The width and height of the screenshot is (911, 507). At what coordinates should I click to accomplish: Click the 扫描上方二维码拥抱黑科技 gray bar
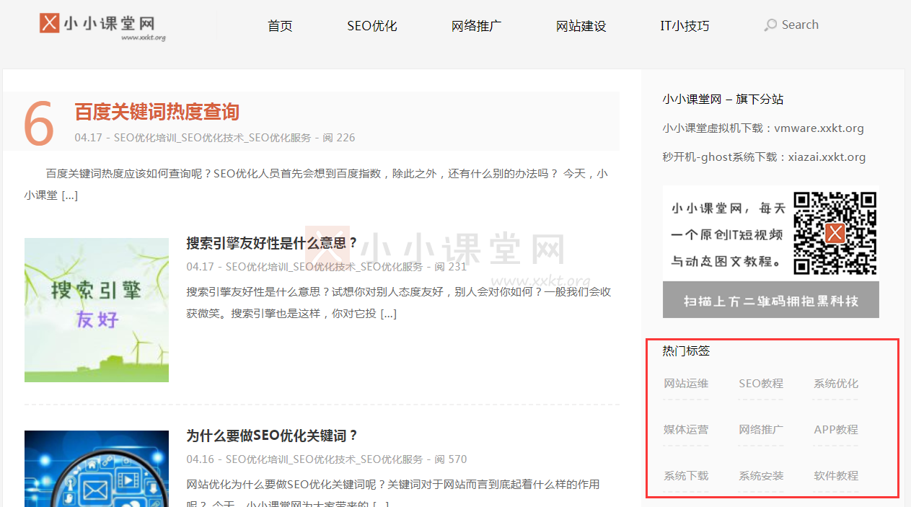(x=771, y=300)
